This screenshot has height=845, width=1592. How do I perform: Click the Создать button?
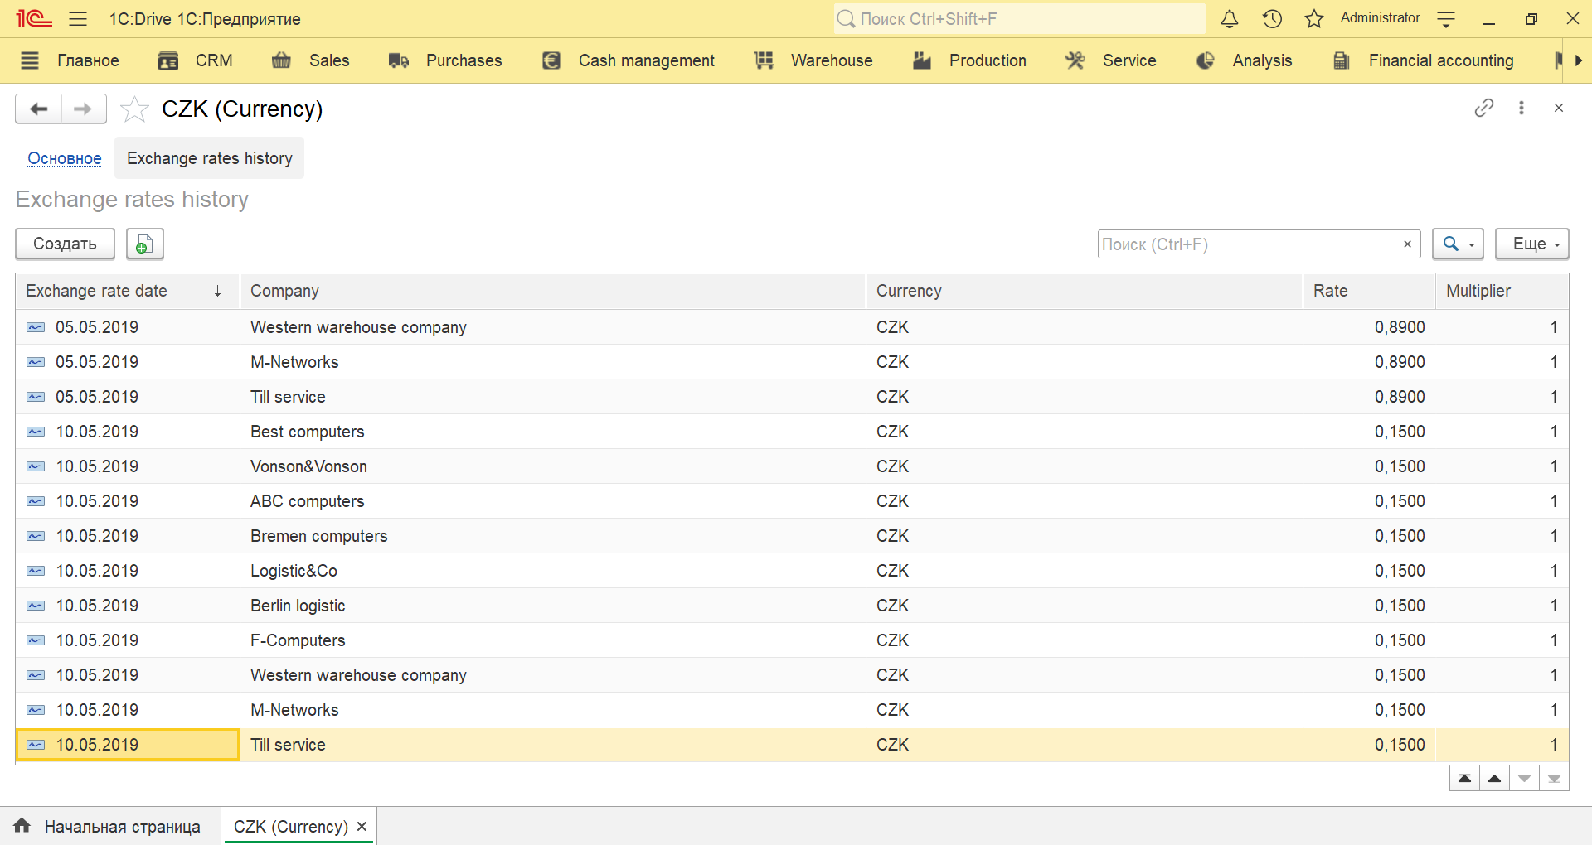65,244
